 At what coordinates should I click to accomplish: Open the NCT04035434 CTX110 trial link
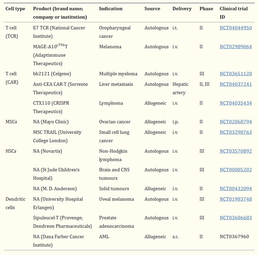(236, 103)
